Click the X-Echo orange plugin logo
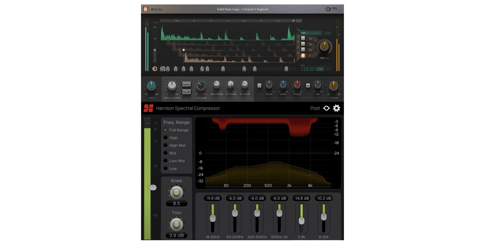The image size is (486, 245). [146, 9]
